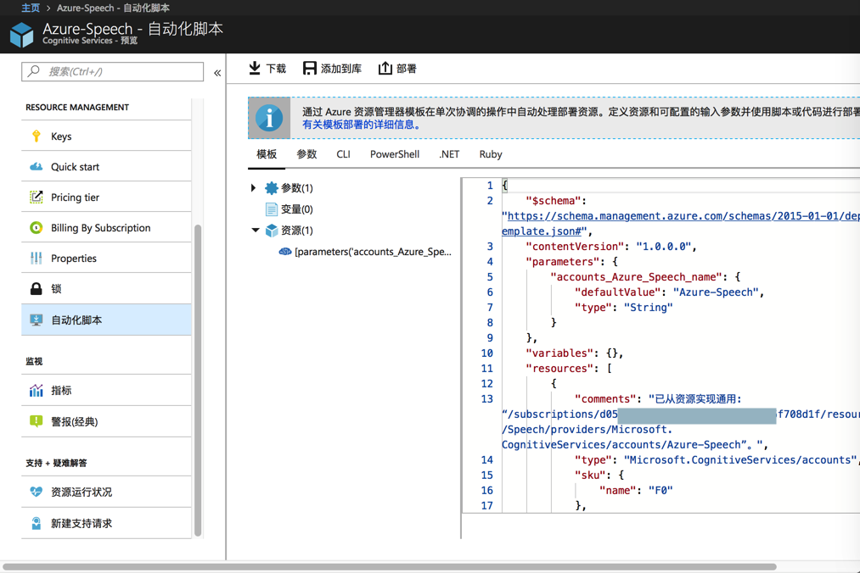Click the gear icon next to 参数(1)
This screenshot has height=573, width=860.
[272, 188]
